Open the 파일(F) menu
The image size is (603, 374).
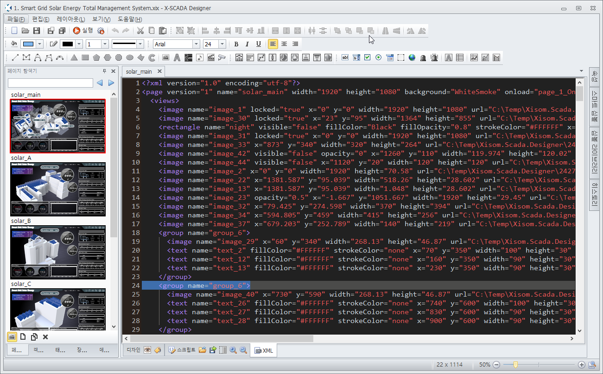[16, 19]
